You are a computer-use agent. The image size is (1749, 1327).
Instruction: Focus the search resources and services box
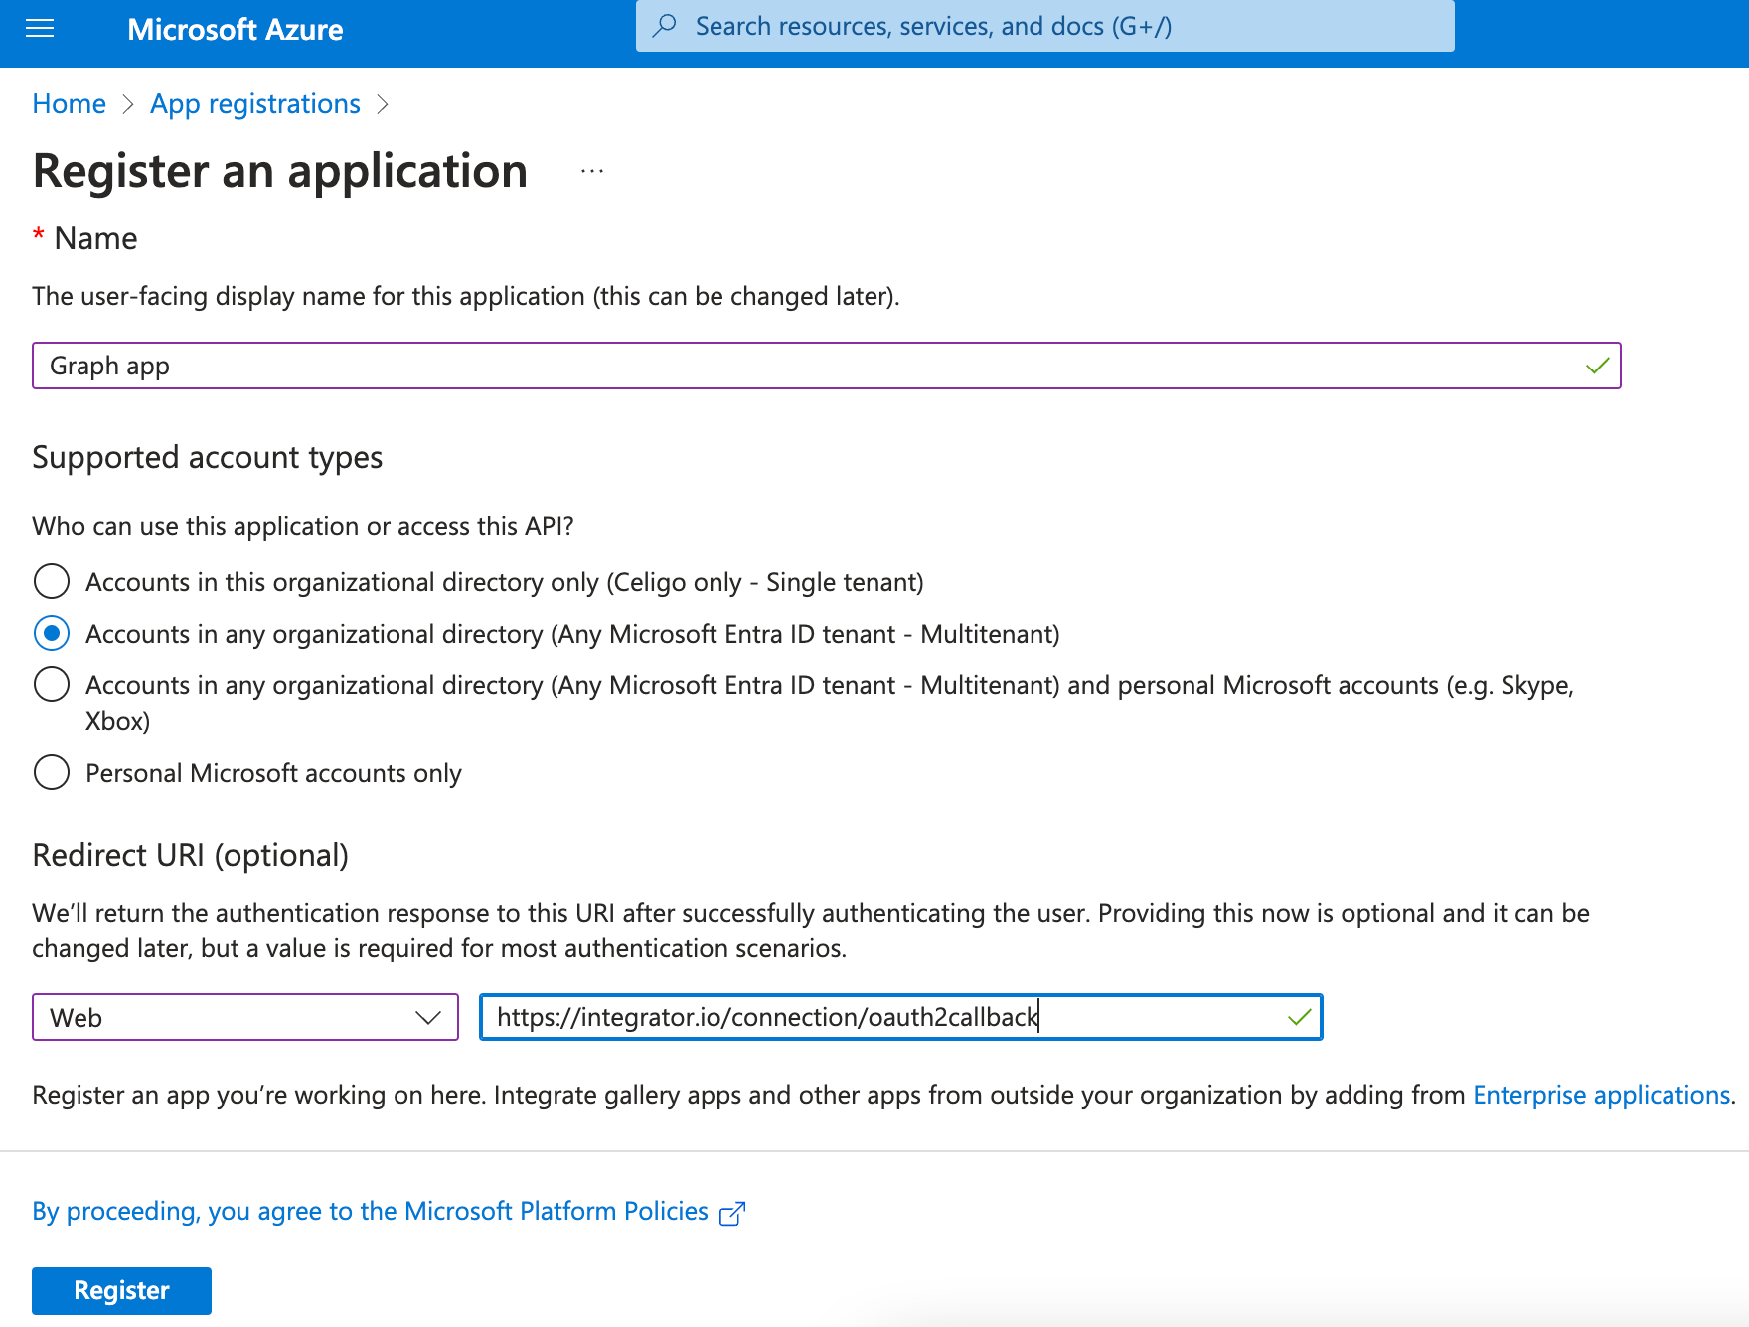coord(1044,26)
